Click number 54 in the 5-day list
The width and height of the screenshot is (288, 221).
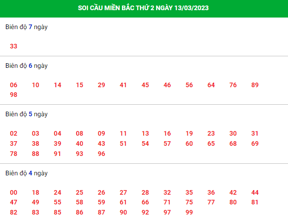[145, 143]
